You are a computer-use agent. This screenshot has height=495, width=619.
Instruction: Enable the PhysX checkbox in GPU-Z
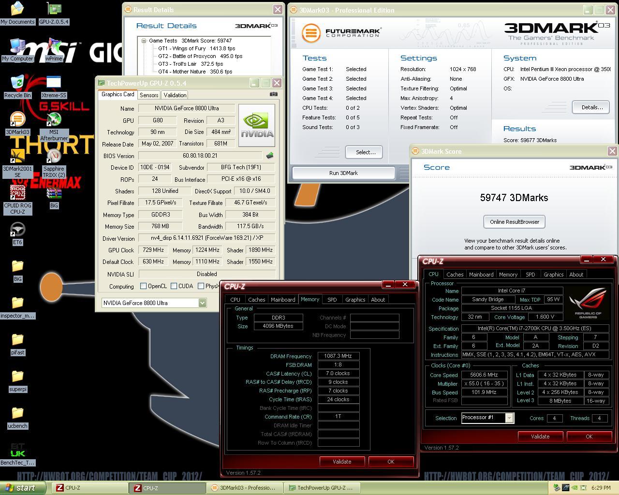201,286
